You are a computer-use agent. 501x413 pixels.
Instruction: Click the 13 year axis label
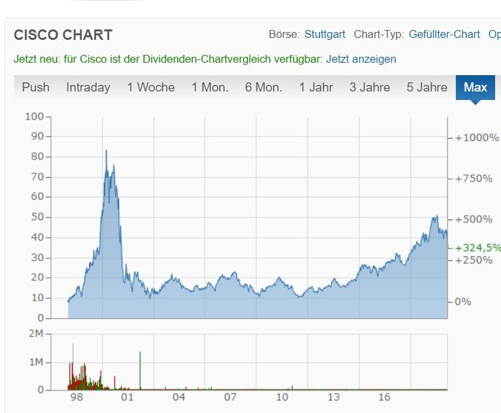[x=334, y=397]
